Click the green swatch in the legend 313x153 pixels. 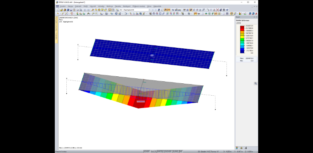click(242, 40)
